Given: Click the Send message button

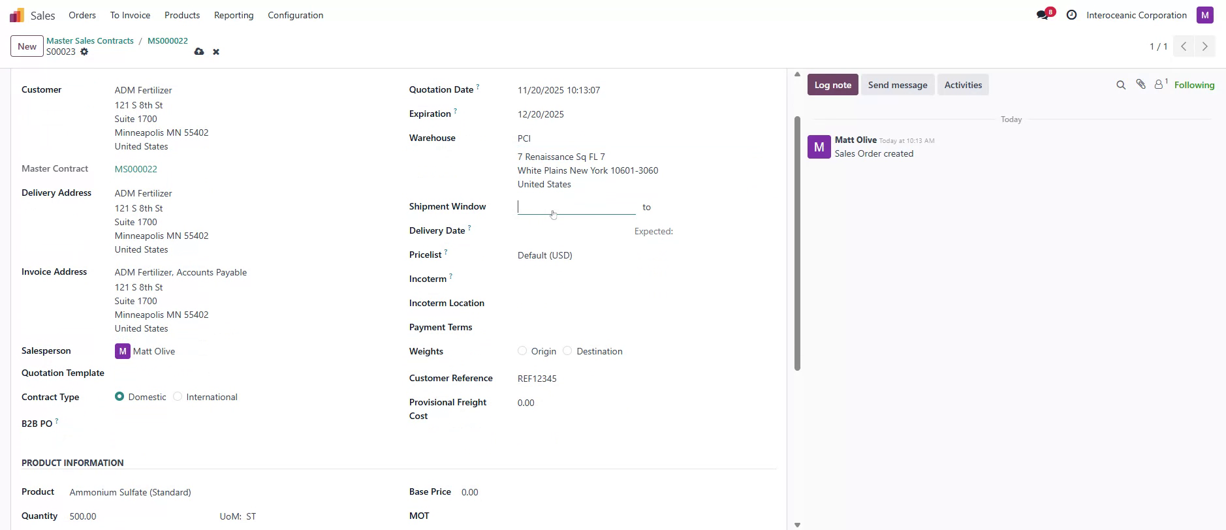Looking at the screenshot, I should click(898, 85).
